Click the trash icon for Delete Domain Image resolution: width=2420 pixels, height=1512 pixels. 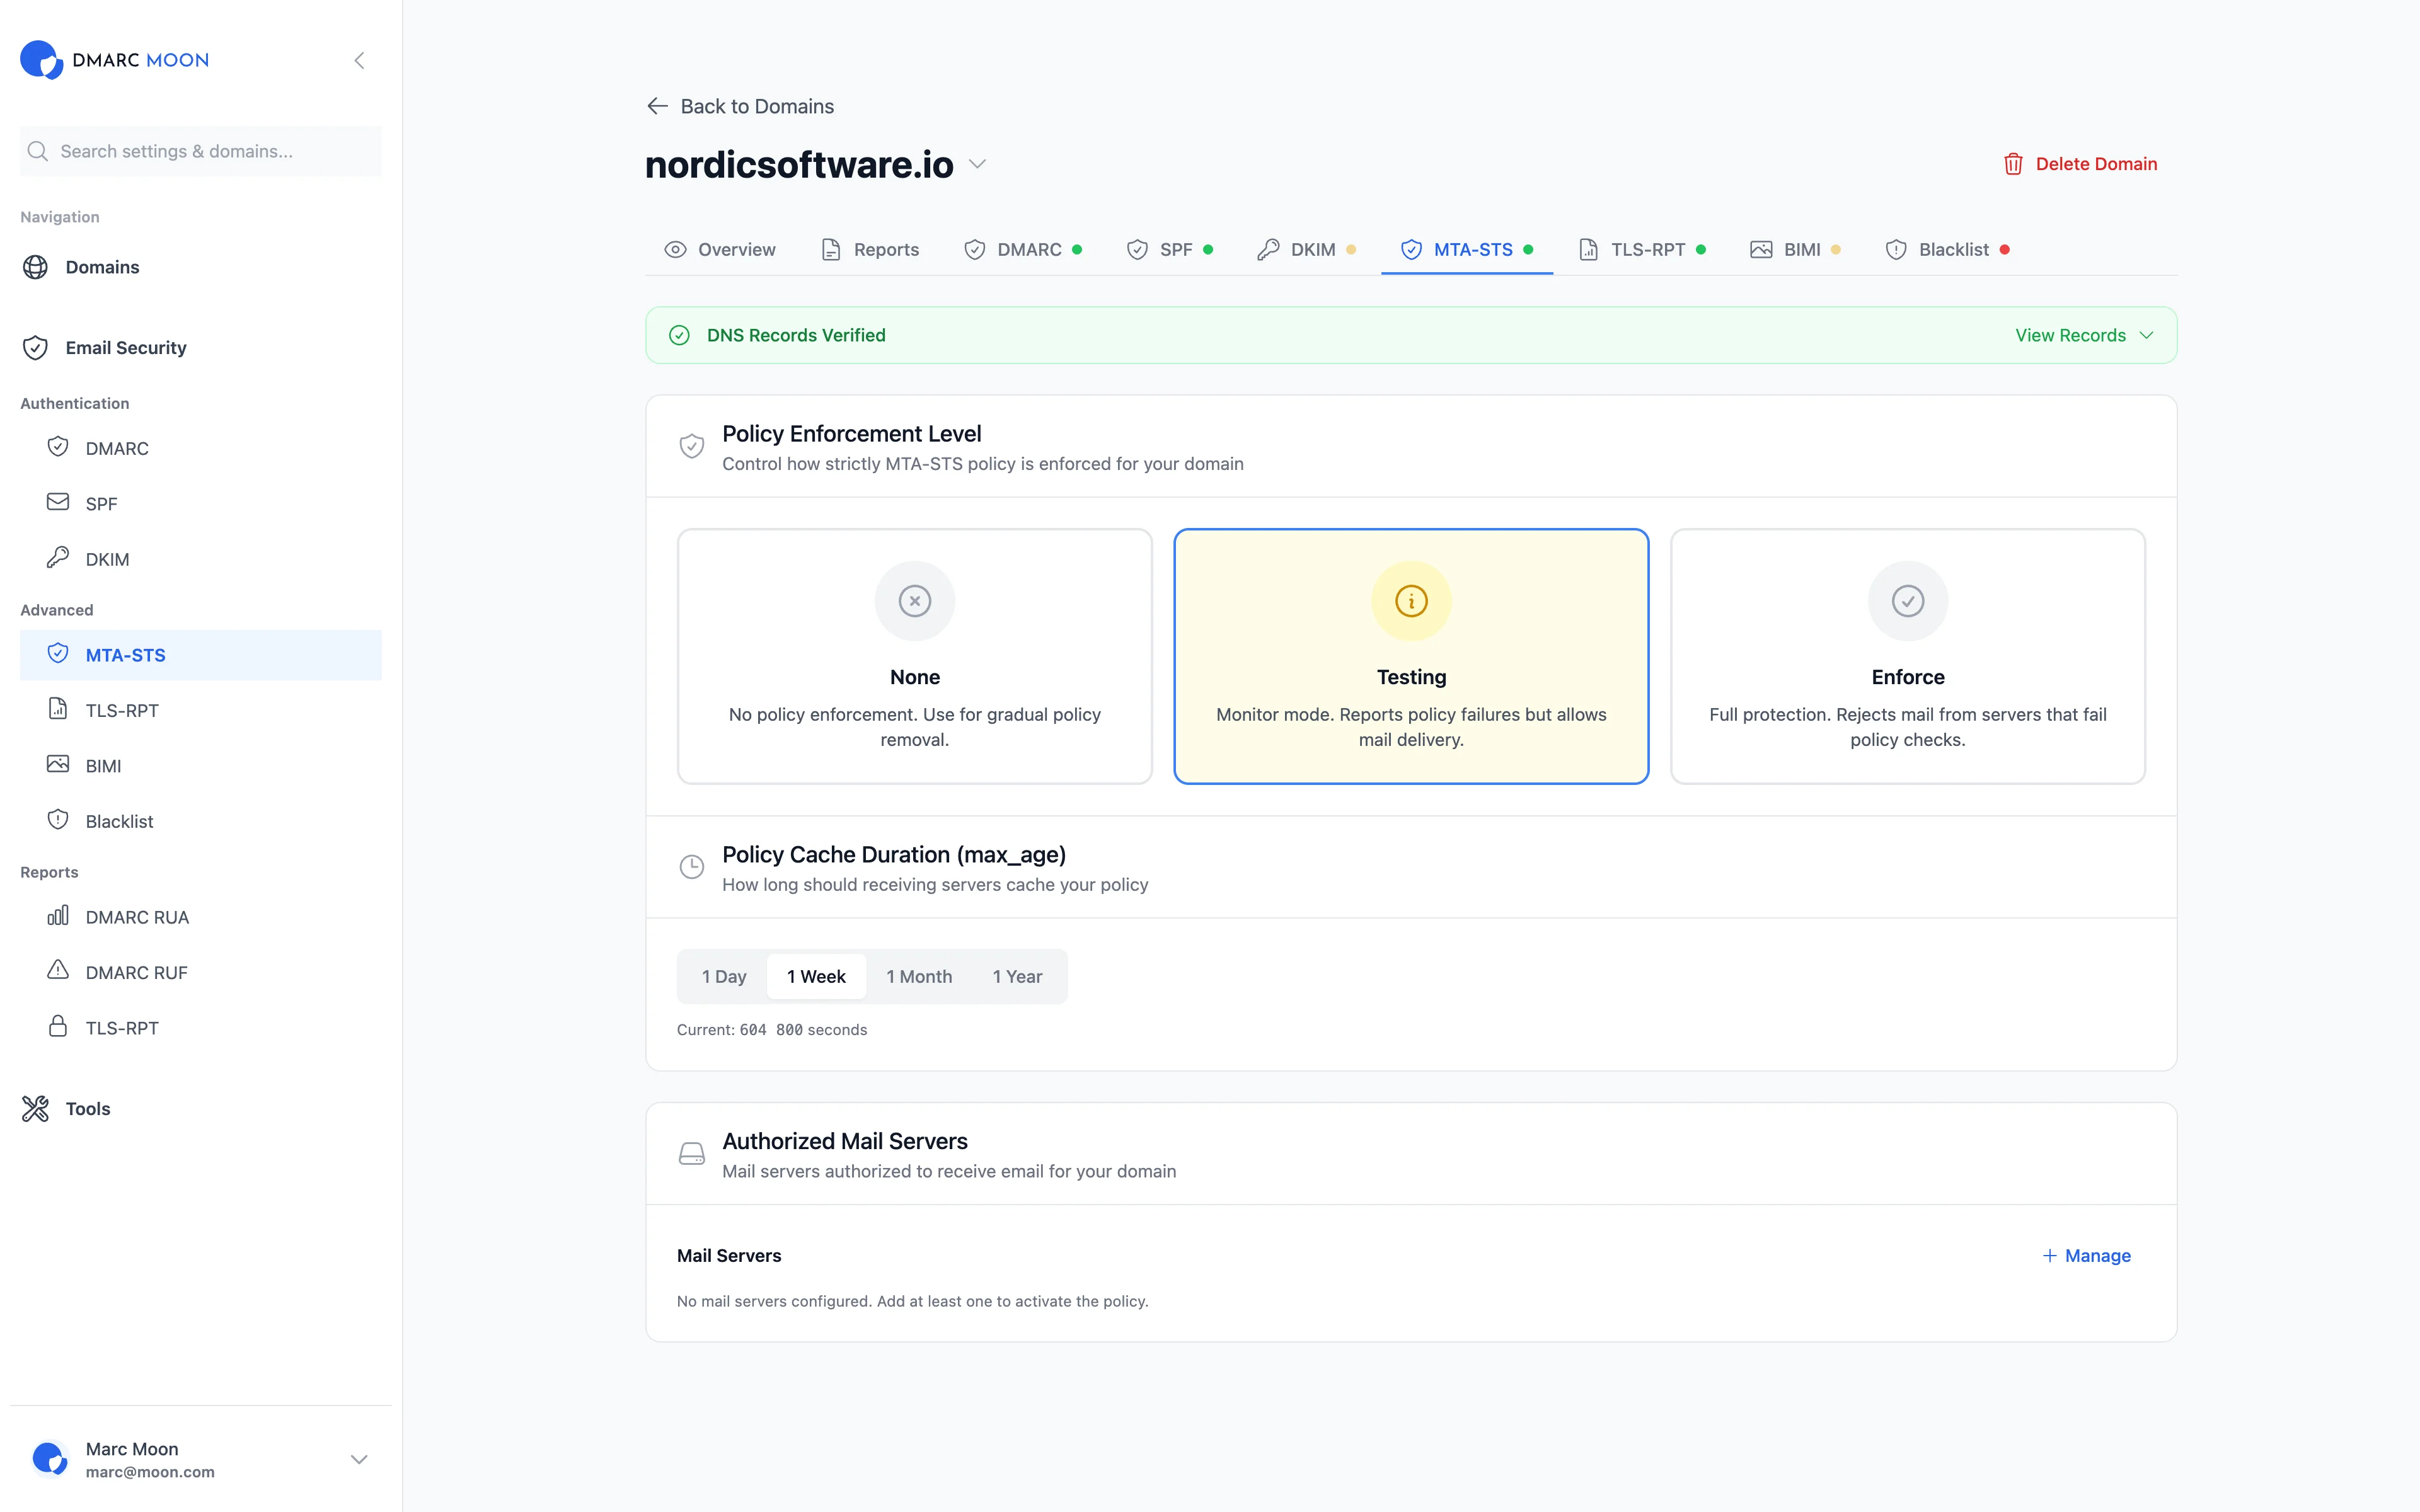click(x=2013, y=164)
